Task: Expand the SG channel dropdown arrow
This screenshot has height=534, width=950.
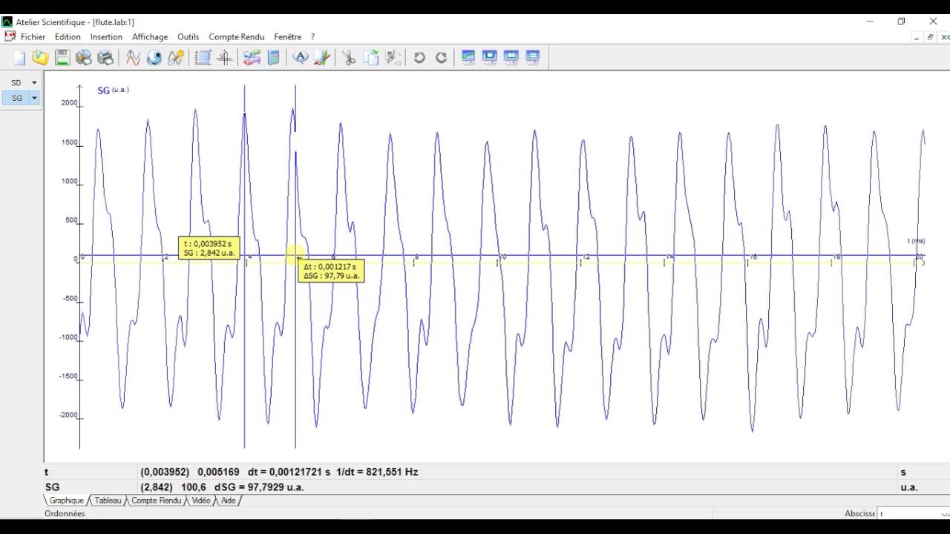Action: (x=34, y=98)
